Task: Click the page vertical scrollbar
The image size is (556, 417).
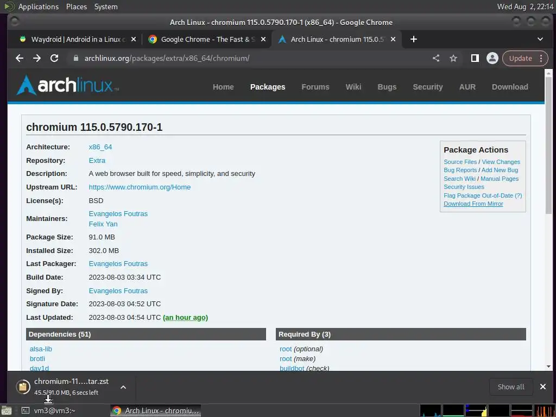Action: [548, 146]
